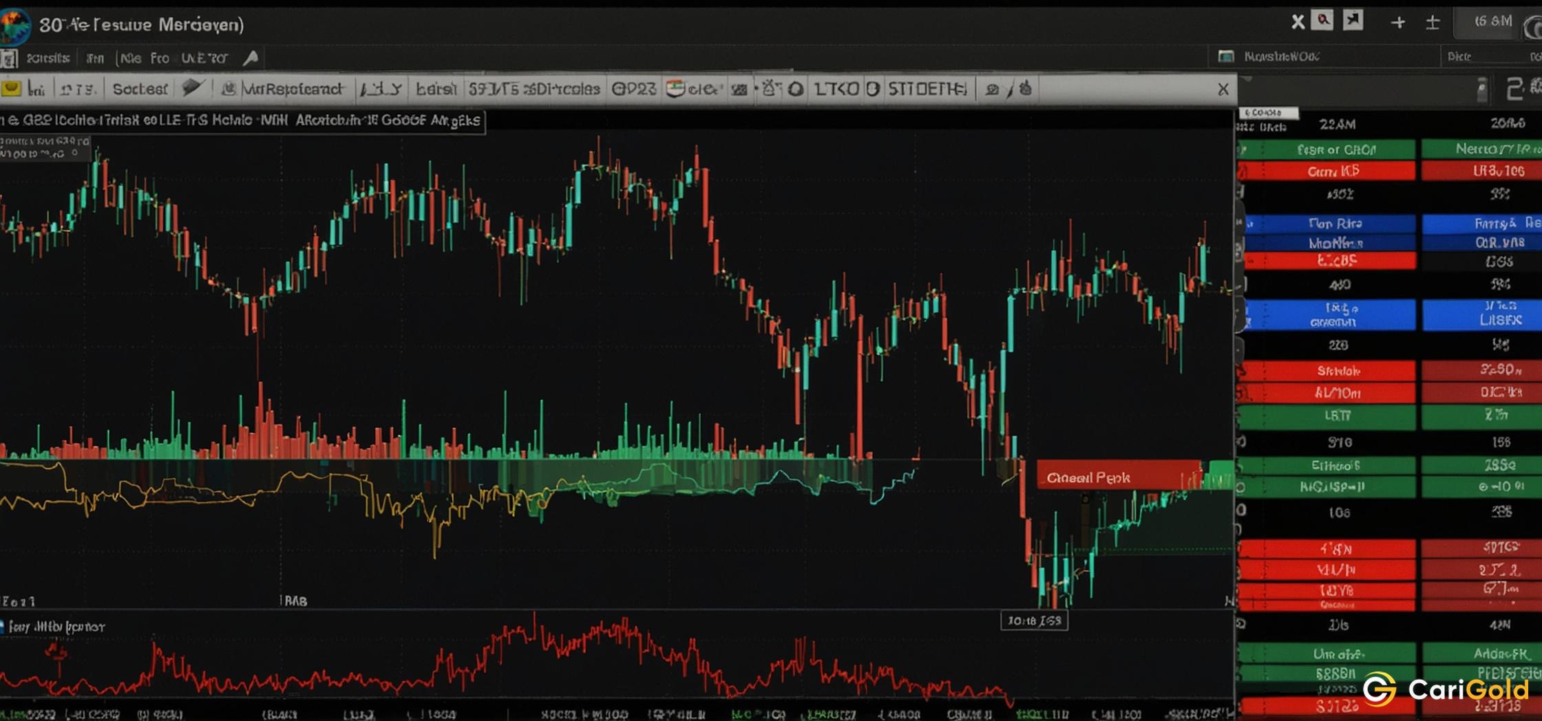Viewport: 1542px width, 721px height.
Task: Click the arrow icon beside the magnifier
Action: 1353,21
